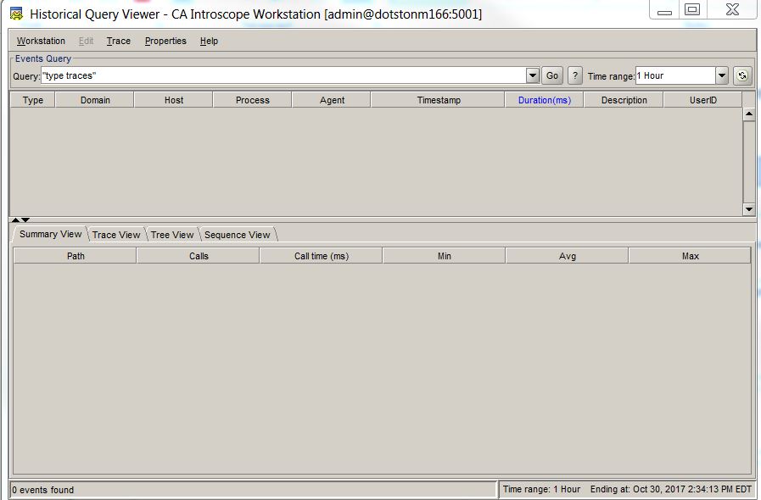Sort by the Agent column header
This screenshot has height=500, width=761.
[x=332, y=100]
